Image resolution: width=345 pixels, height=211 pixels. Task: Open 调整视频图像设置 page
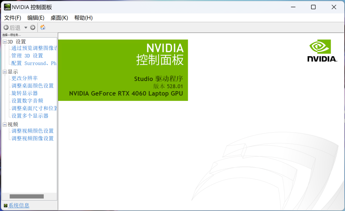point(33,138)
